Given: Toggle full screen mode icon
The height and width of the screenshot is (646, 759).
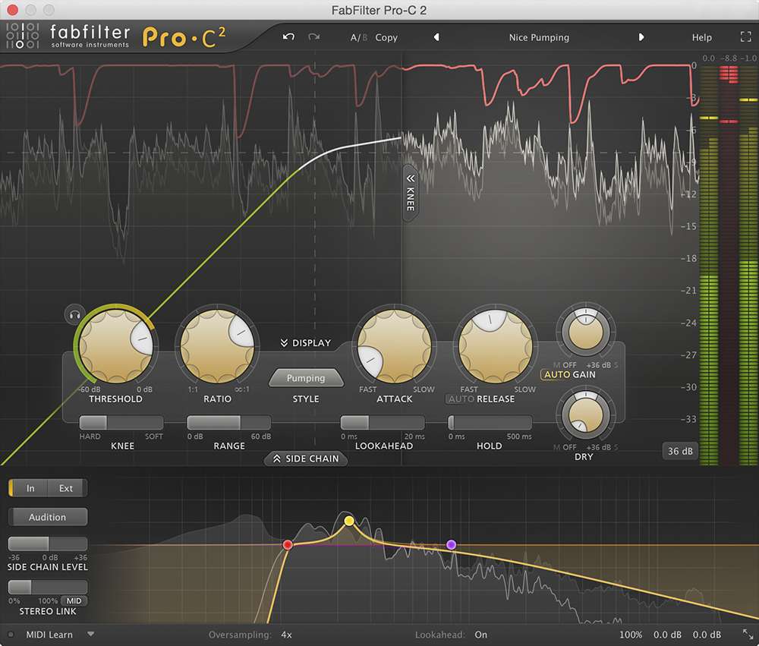Looking at the screenshot, I should [745, 37].
